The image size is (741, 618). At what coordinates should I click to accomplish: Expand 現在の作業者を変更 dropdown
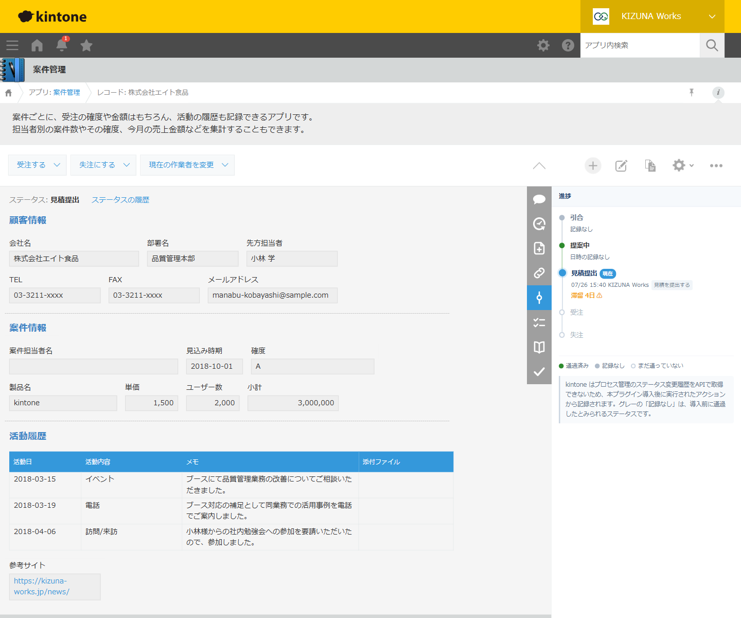pos(187,165)
